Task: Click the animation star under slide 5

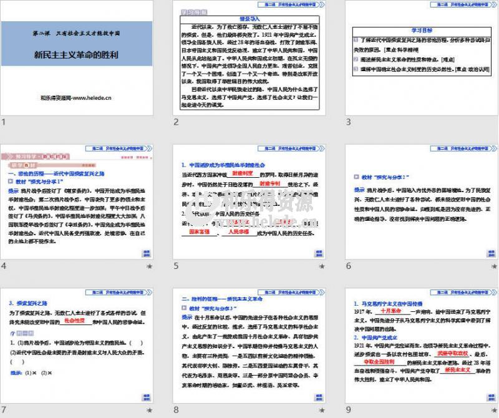Action: tap(322, 266)
